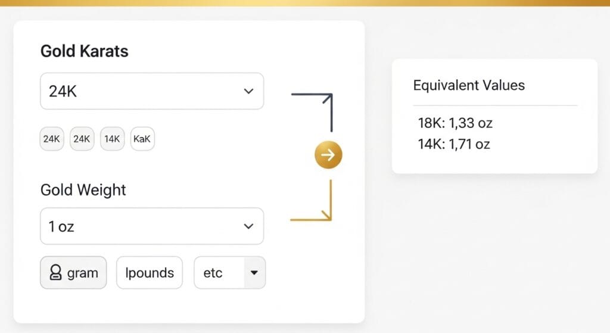Switch weight unit to gram
The height and width of the screenshot is (333, 610).
(x=73, y=273)
